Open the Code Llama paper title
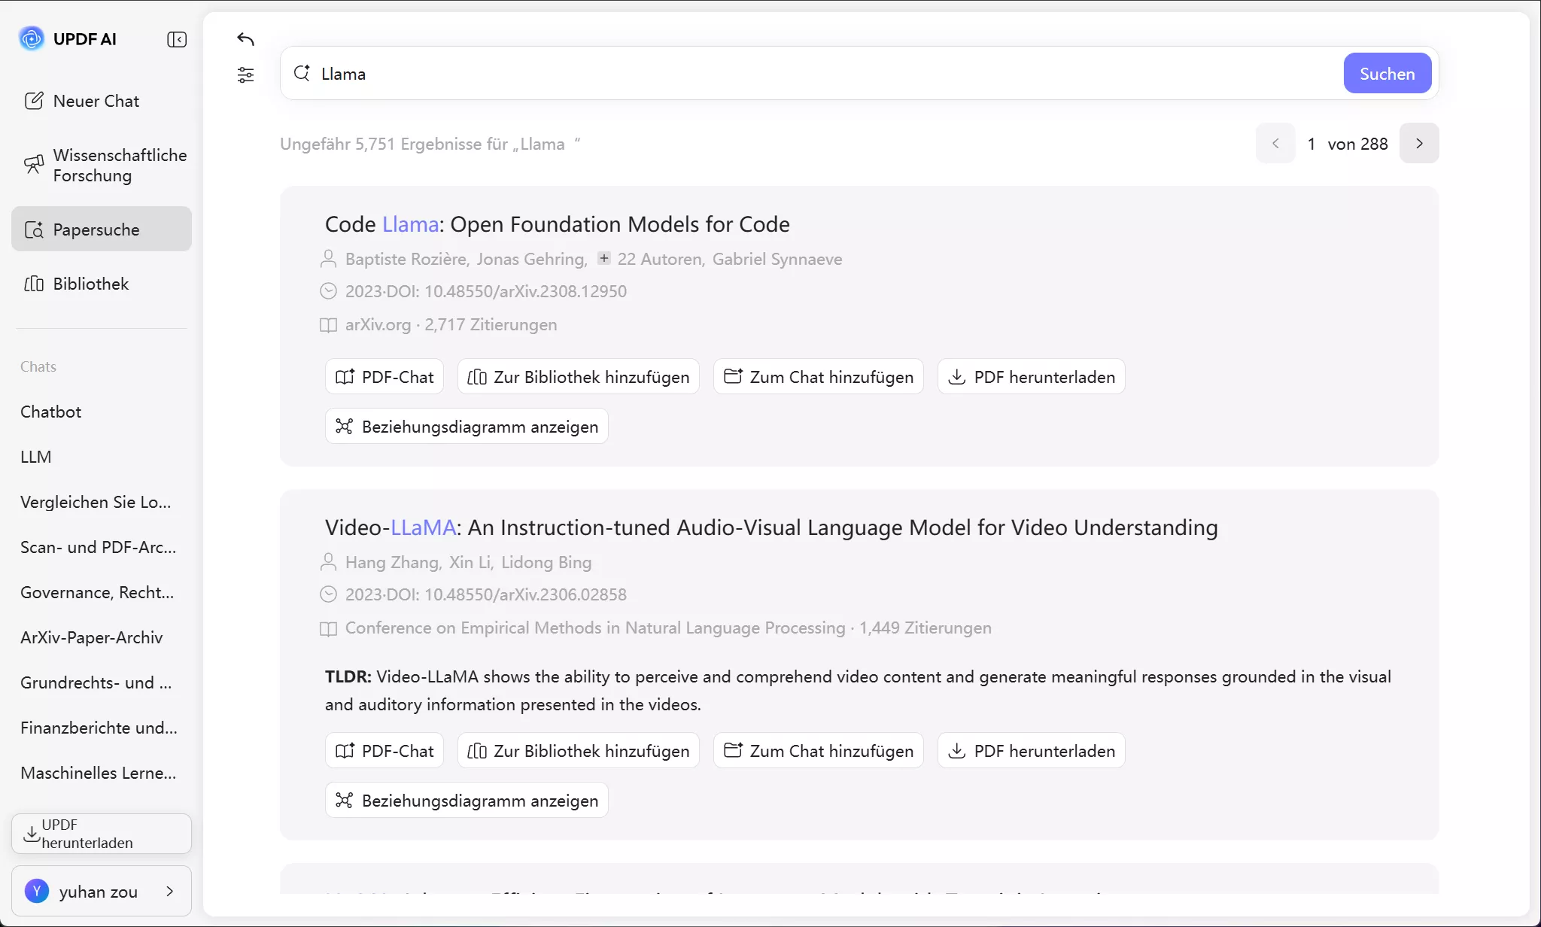Screen dimensions: 1541x927 click(557, 224)
